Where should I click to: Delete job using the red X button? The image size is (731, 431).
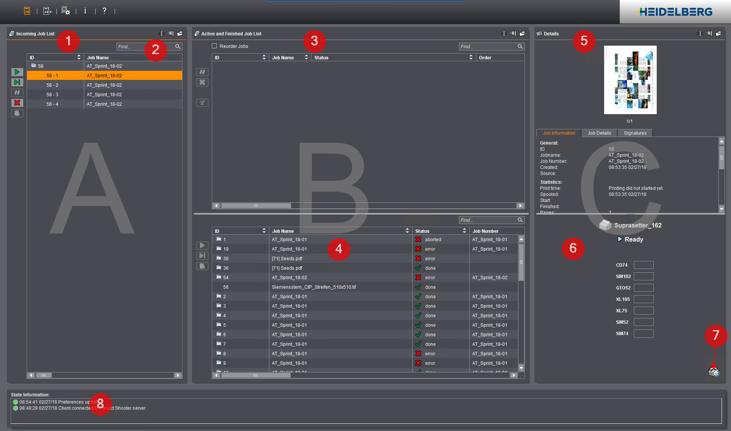pos(17,103)
